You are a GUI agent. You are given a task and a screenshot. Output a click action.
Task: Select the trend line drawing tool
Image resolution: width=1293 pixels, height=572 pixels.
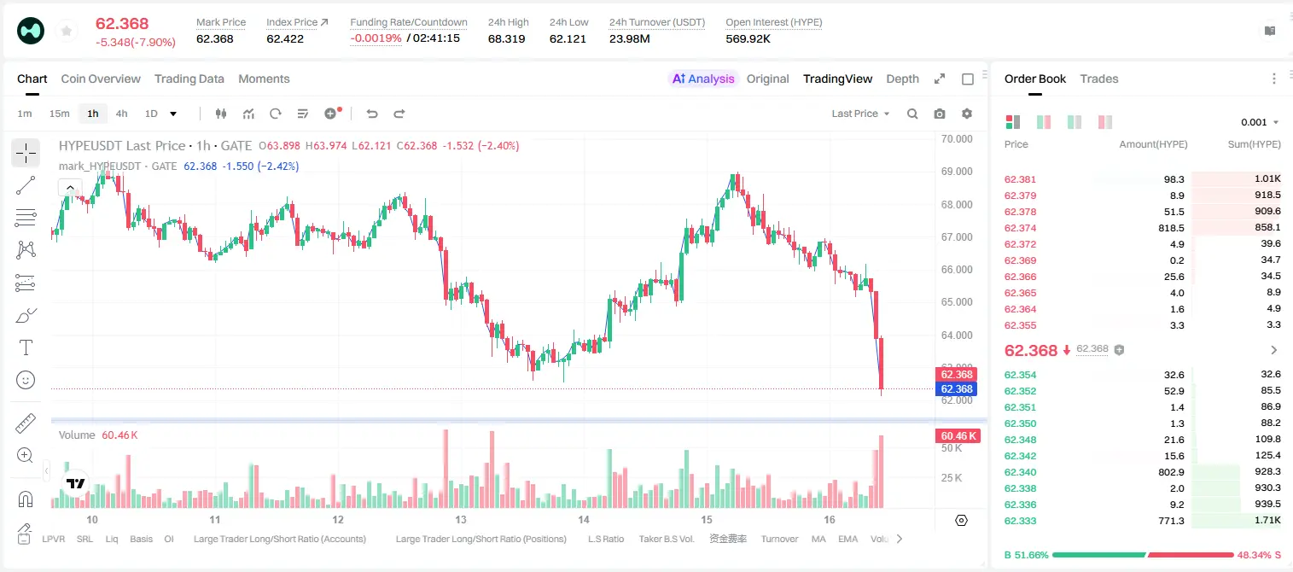click(26, 185)
